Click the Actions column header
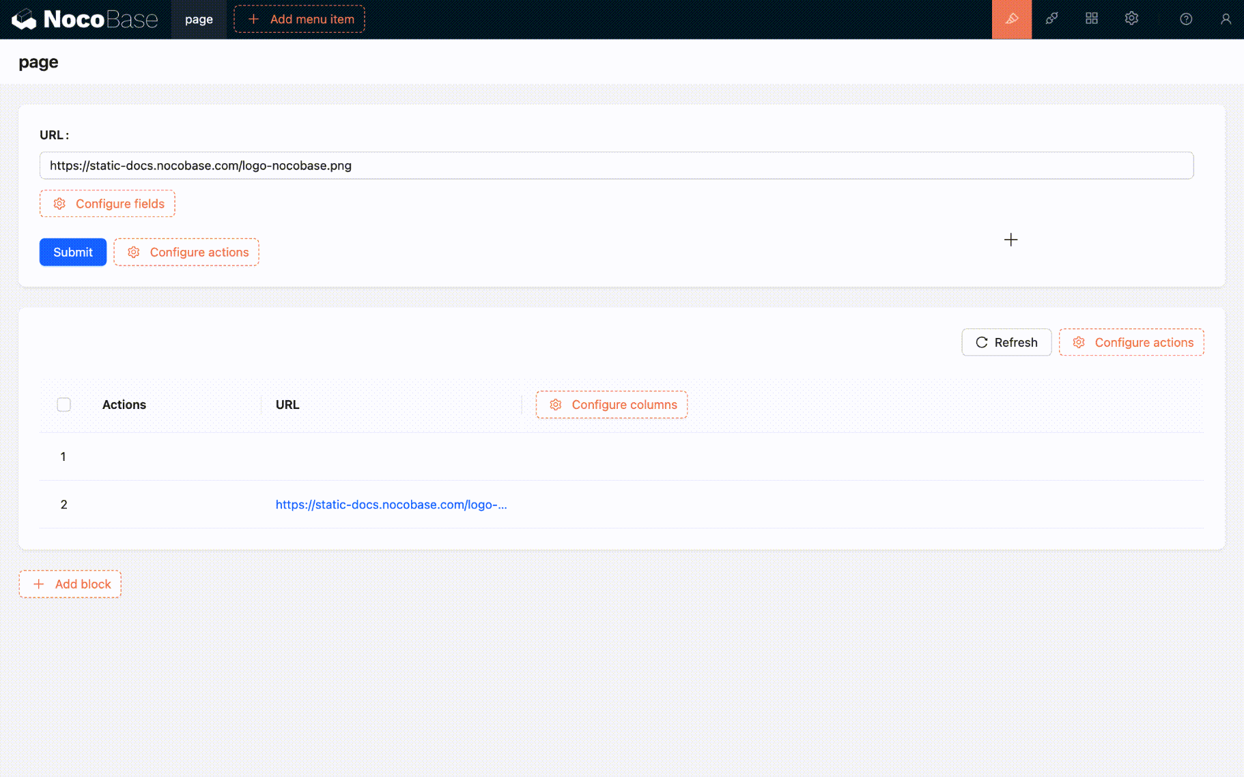The width and height of the screenshot is (1244, 777). [x=124, y=404]
